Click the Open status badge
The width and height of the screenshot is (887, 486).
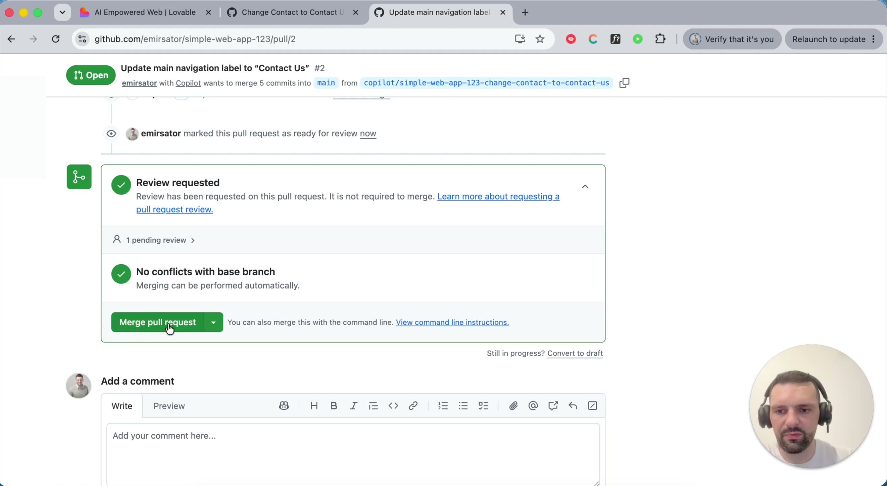click(x=91, y=75)
